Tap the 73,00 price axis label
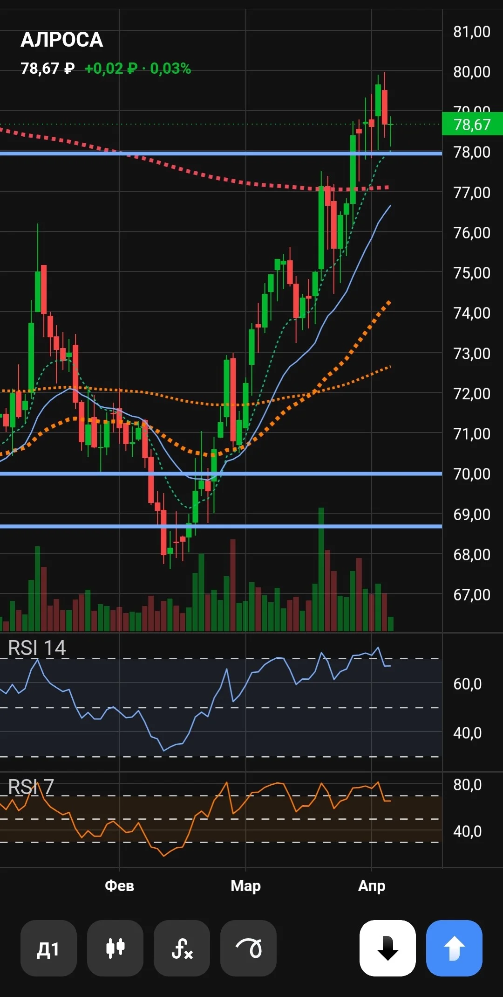This screenshot has width=503, height=997. point(472,353)
